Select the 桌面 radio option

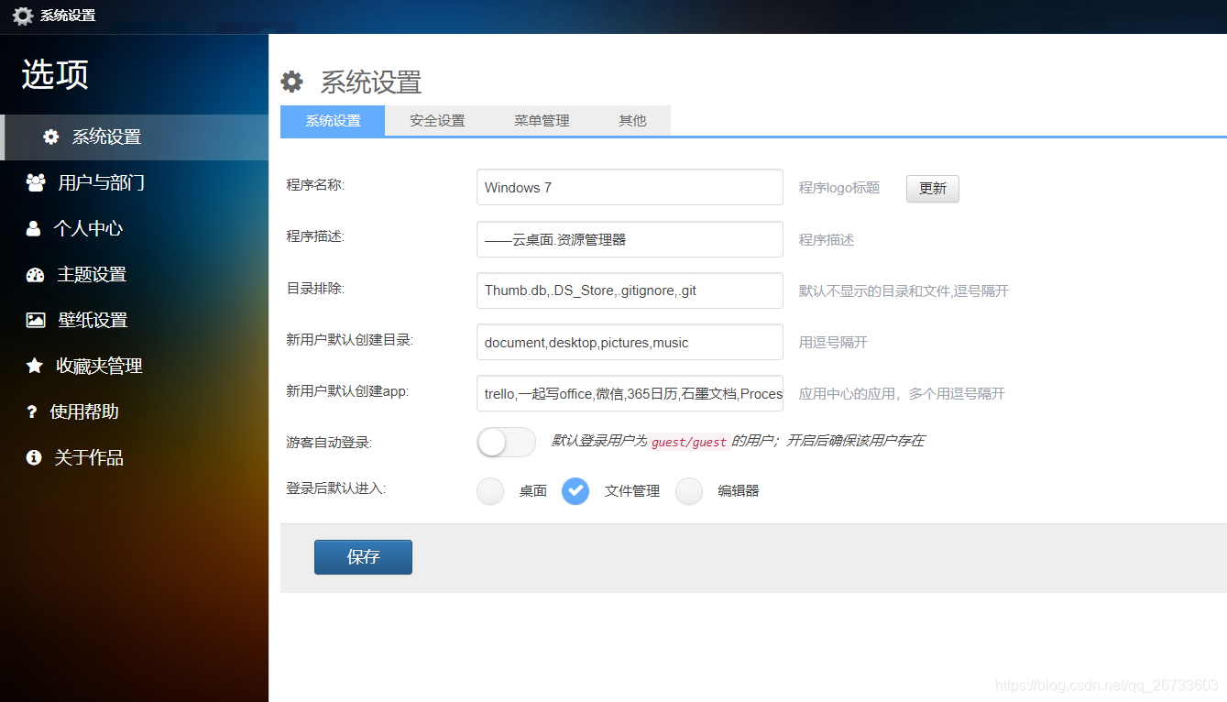[x=490, y=491]
